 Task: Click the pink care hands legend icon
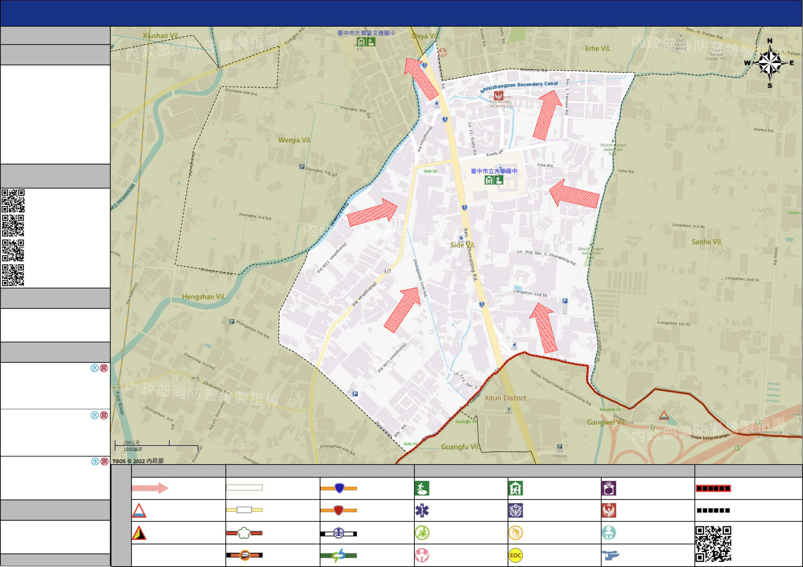(422, 555)
